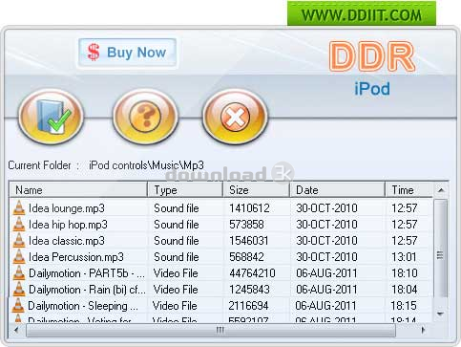Image resolution: width=461 pixels, height=347 pixels.
Task: Sort files by the Size column header
Action: coord(256,190)
